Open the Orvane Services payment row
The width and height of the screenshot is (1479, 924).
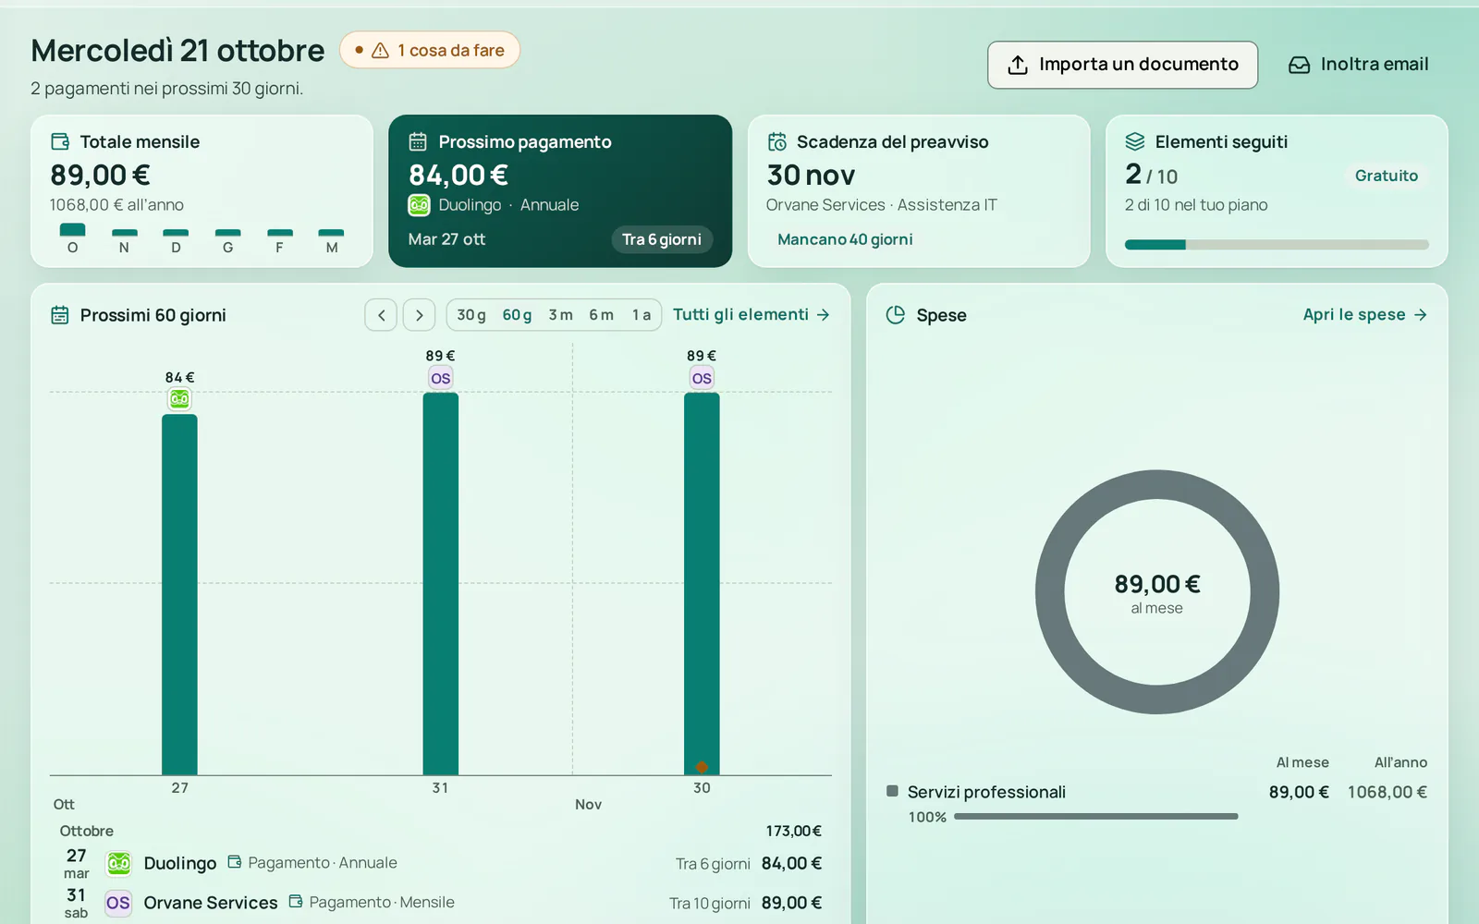pos(441,903)
